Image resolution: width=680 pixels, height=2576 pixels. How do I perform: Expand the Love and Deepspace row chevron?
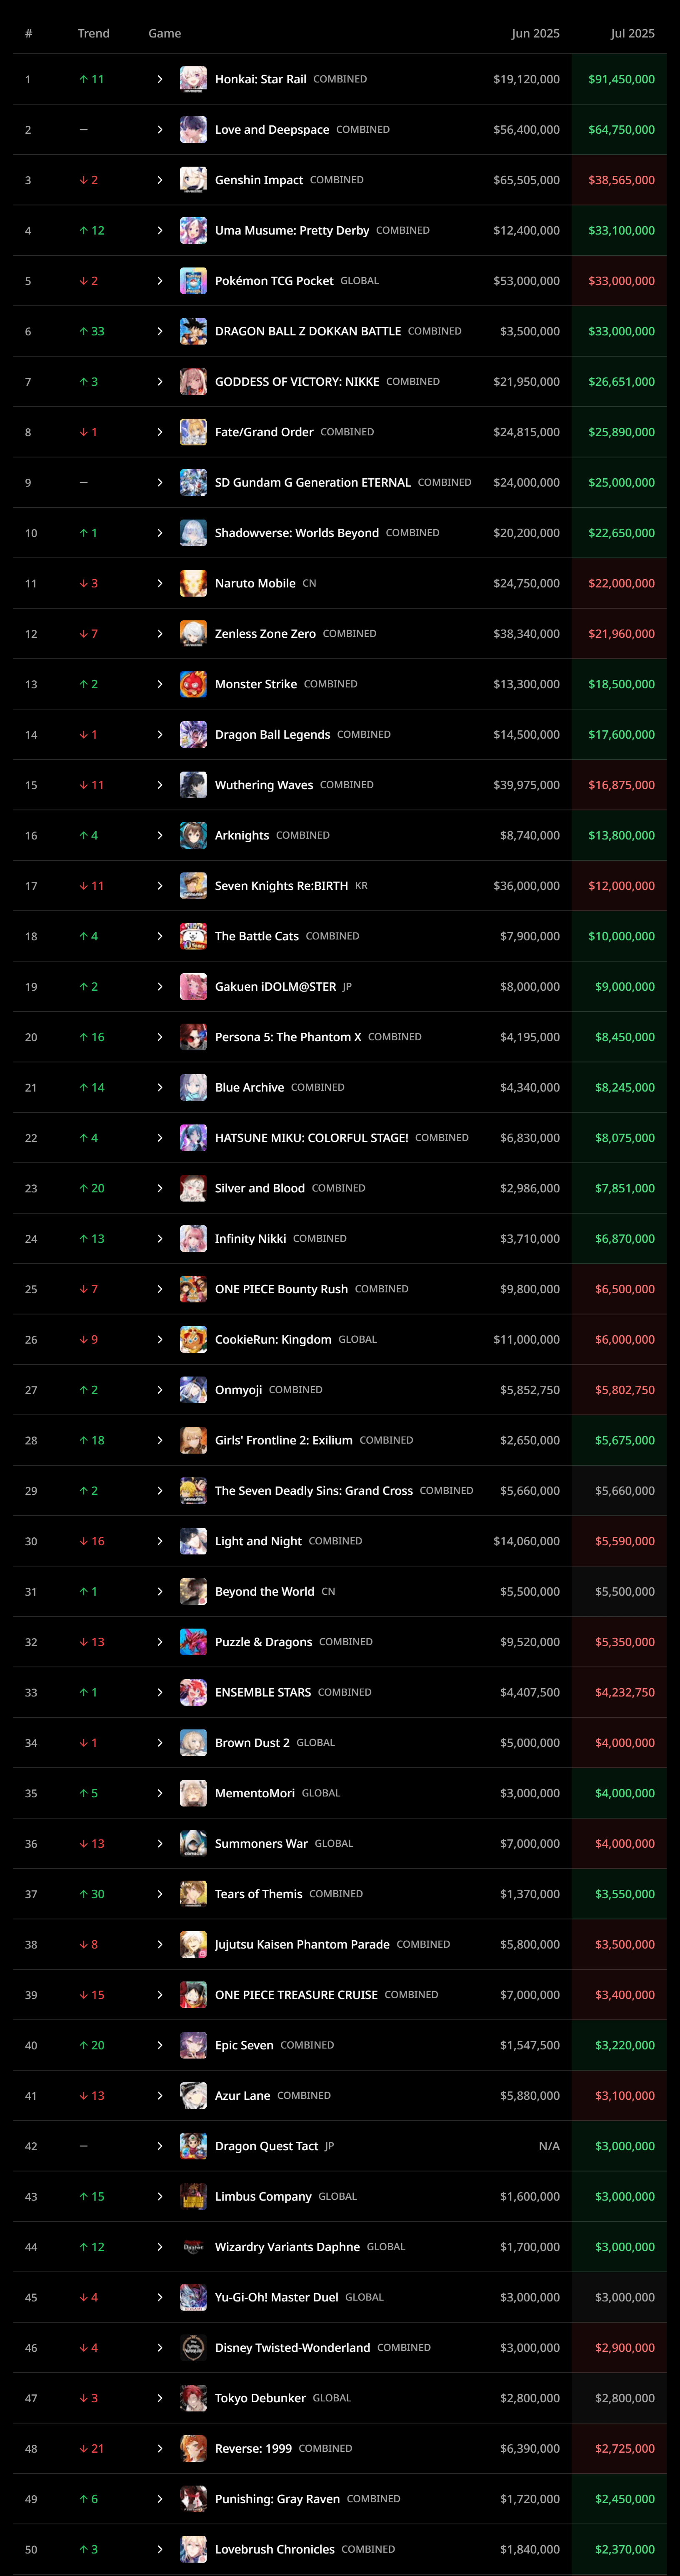[160, 129]
